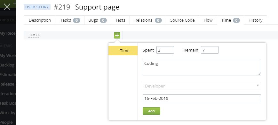Select the Time tab

pyautogui.click(x=230, y=20)
